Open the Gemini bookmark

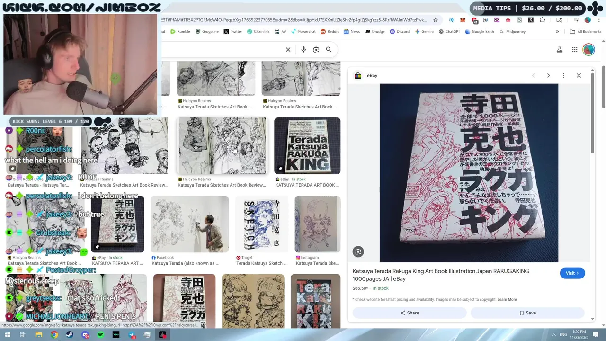[x=424, y=32]
